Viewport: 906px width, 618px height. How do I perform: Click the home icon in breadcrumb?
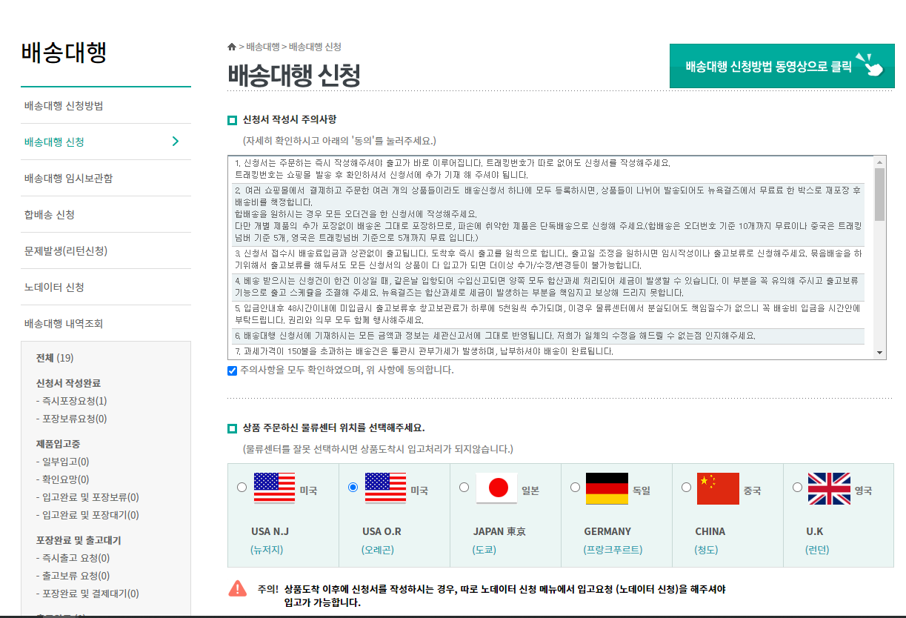pos(232,47)
